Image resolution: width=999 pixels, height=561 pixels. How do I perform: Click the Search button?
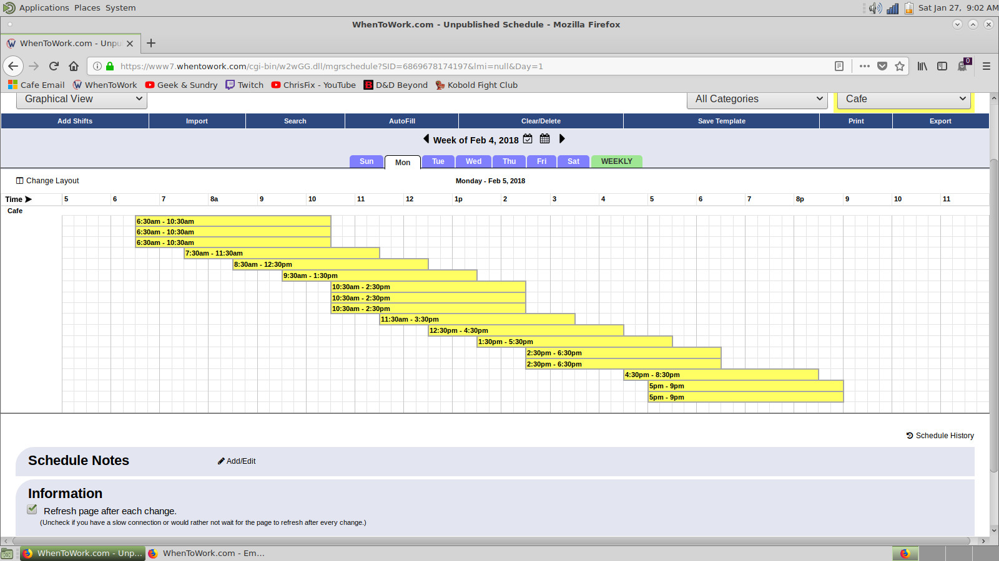pyautogui.click(x=295, y=121)
